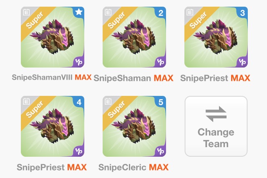Click the Super ribbon on slot 2 card

117,20
